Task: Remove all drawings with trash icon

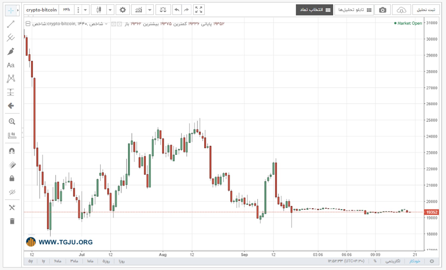Action: click(12, 221)
